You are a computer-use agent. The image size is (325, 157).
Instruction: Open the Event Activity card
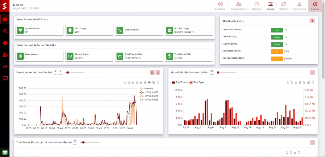pos(139,30)
